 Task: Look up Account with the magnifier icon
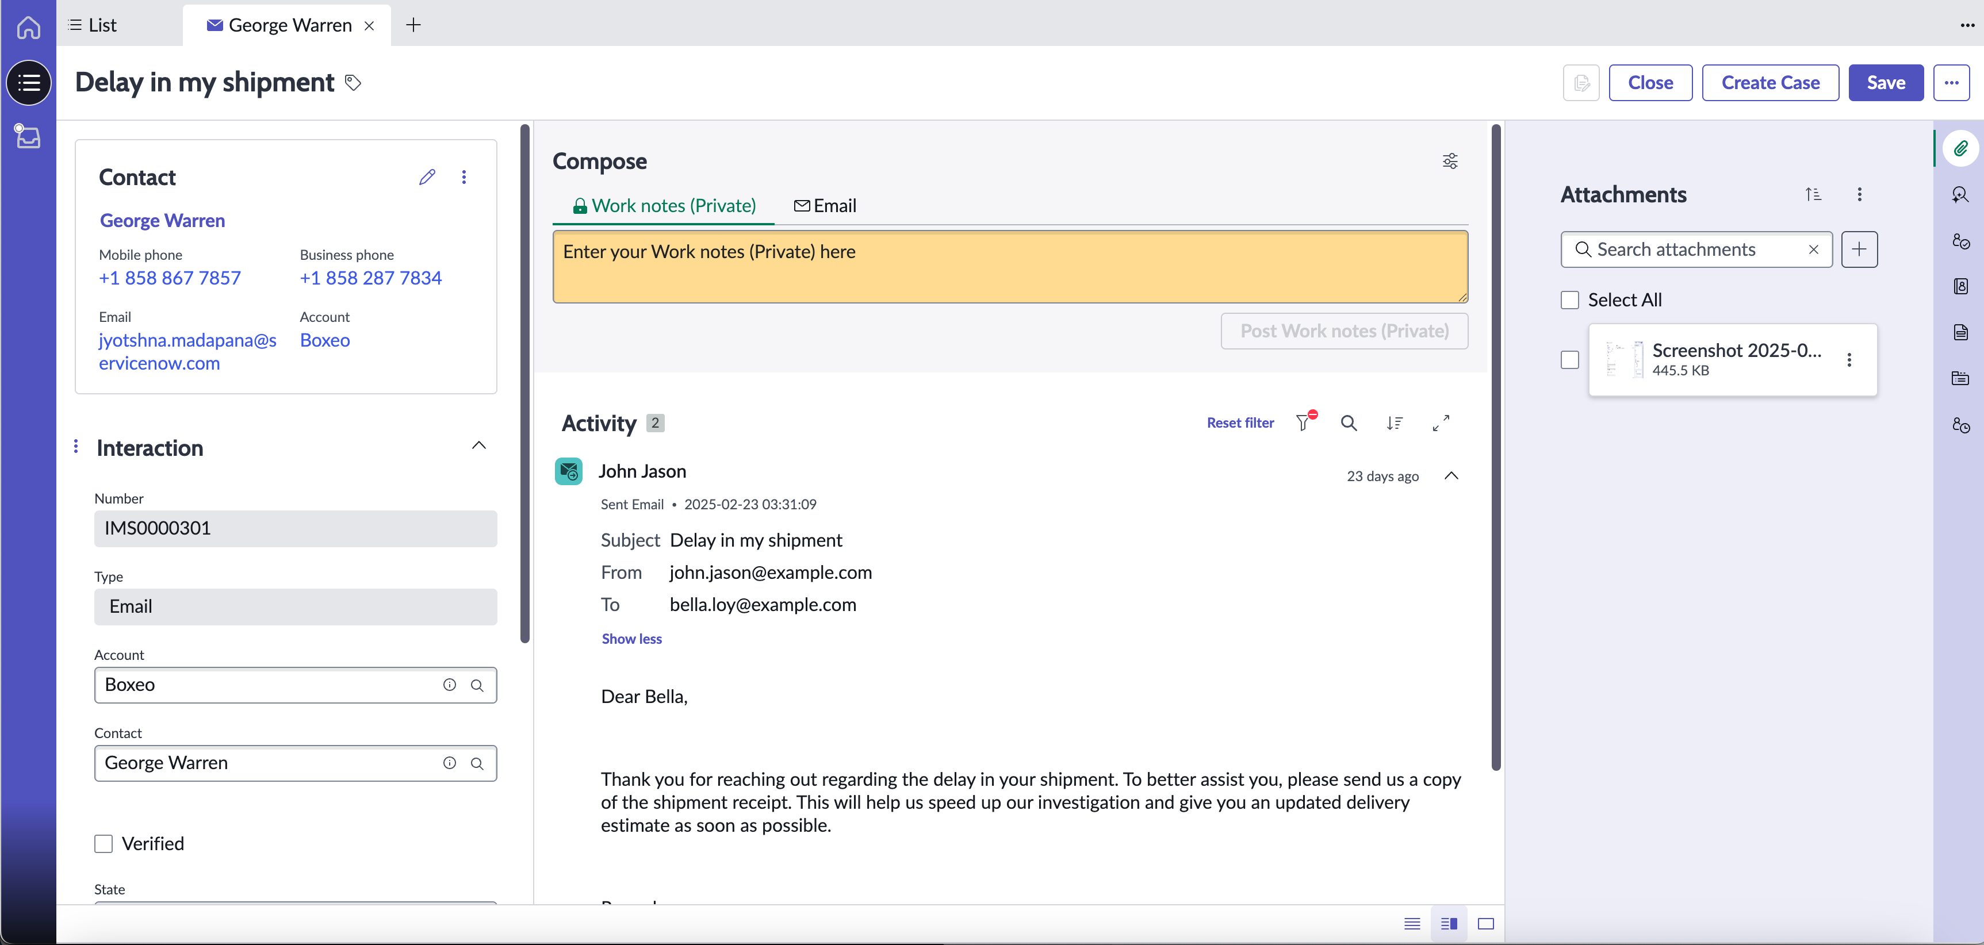pos(477,685)
